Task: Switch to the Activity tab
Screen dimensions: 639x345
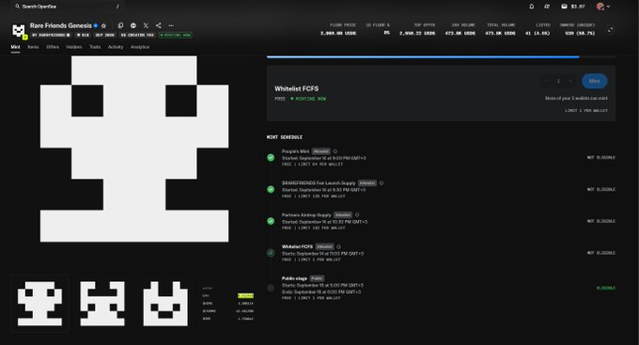Action: 116,47
